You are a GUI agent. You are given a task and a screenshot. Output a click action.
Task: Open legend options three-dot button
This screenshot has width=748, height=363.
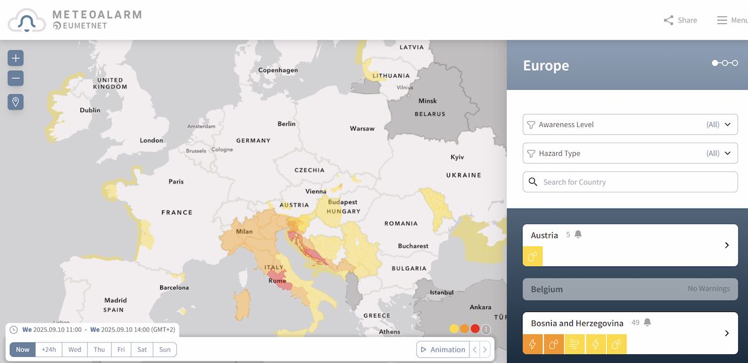point(486,329)
